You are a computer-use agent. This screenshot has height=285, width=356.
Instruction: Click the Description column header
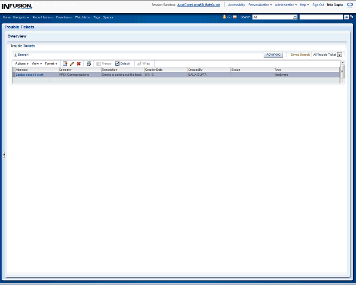122,70
